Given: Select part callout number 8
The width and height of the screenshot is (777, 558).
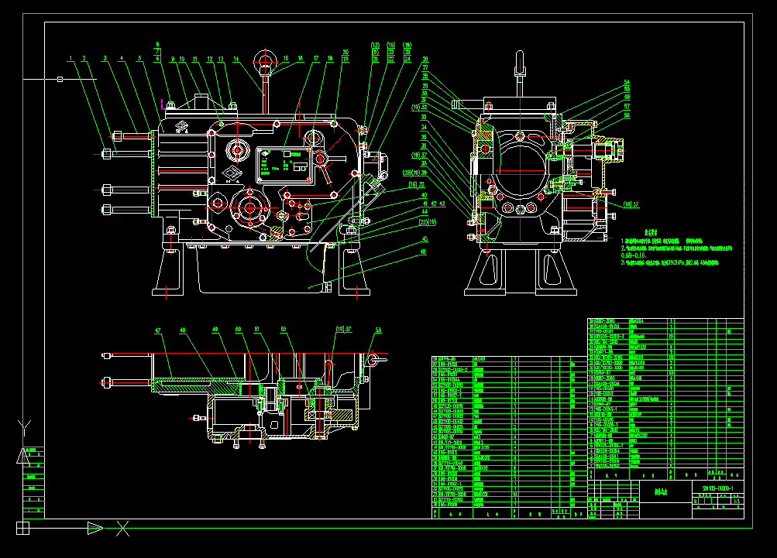Looking at the screenshot, I should (157, 45).
